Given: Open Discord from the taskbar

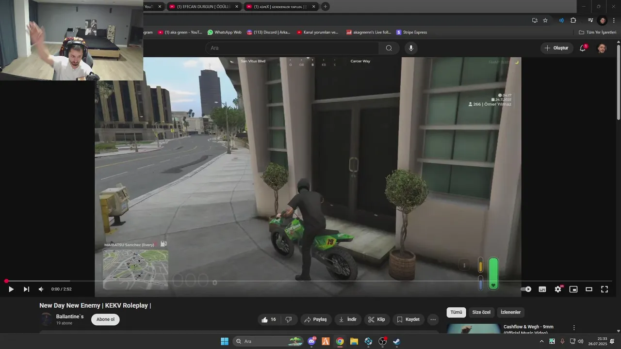Looking at the screenshot, I should click(312, 341).
